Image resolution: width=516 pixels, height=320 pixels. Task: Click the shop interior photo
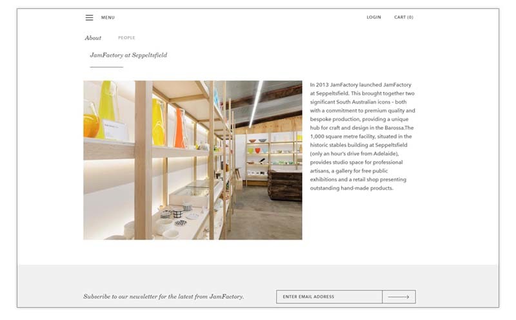coord(193,160)
